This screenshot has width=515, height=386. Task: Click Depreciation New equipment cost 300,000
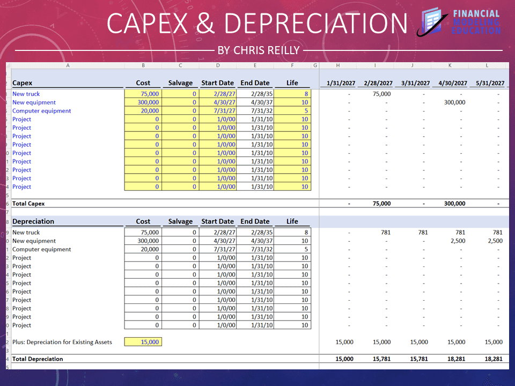[143, 241]
